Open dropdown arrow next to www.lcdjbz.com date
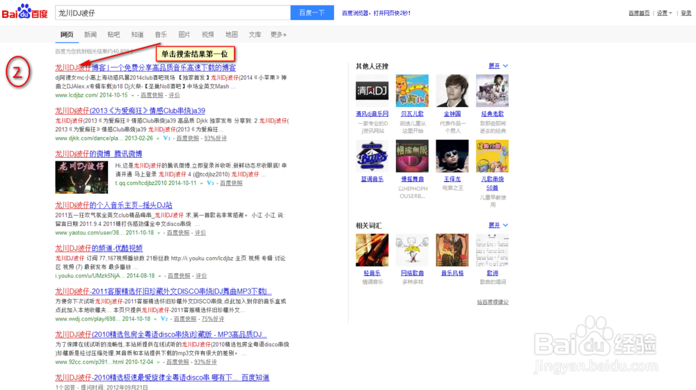Image resolution: width=696 pixels, height=390 pixels. click(x=132, y=95)
